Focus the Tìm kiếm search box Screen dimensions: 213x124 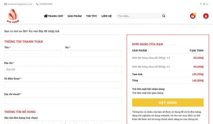(x=138, y=16)
